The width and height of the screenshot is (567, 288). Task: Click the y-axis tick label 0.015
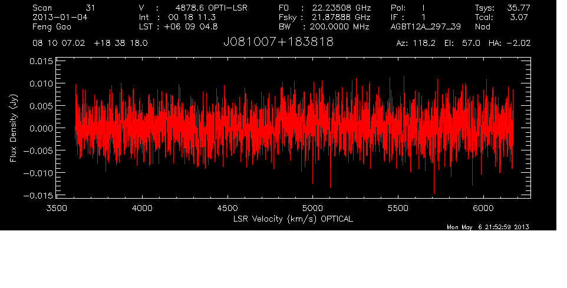41,61
